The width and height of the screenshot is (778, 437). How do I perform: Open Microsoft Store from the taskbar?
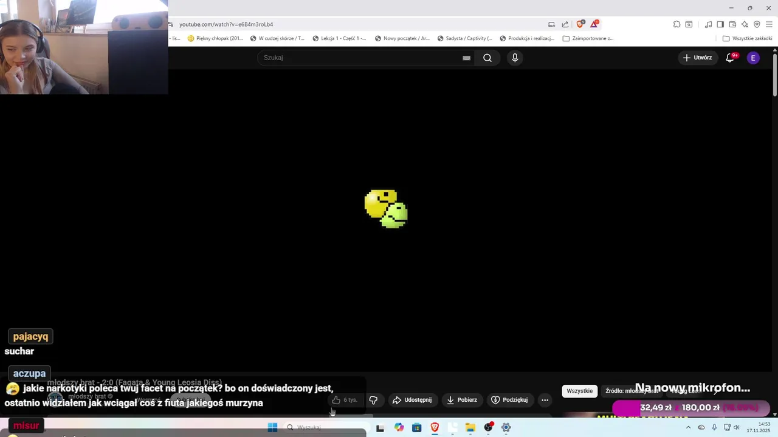tap(416, 427)
